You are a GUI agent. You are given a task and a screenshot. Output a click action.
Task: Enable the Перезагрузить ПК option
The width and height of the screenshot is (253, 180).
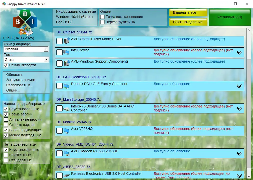pyautogui.click(x=102, y=22)
